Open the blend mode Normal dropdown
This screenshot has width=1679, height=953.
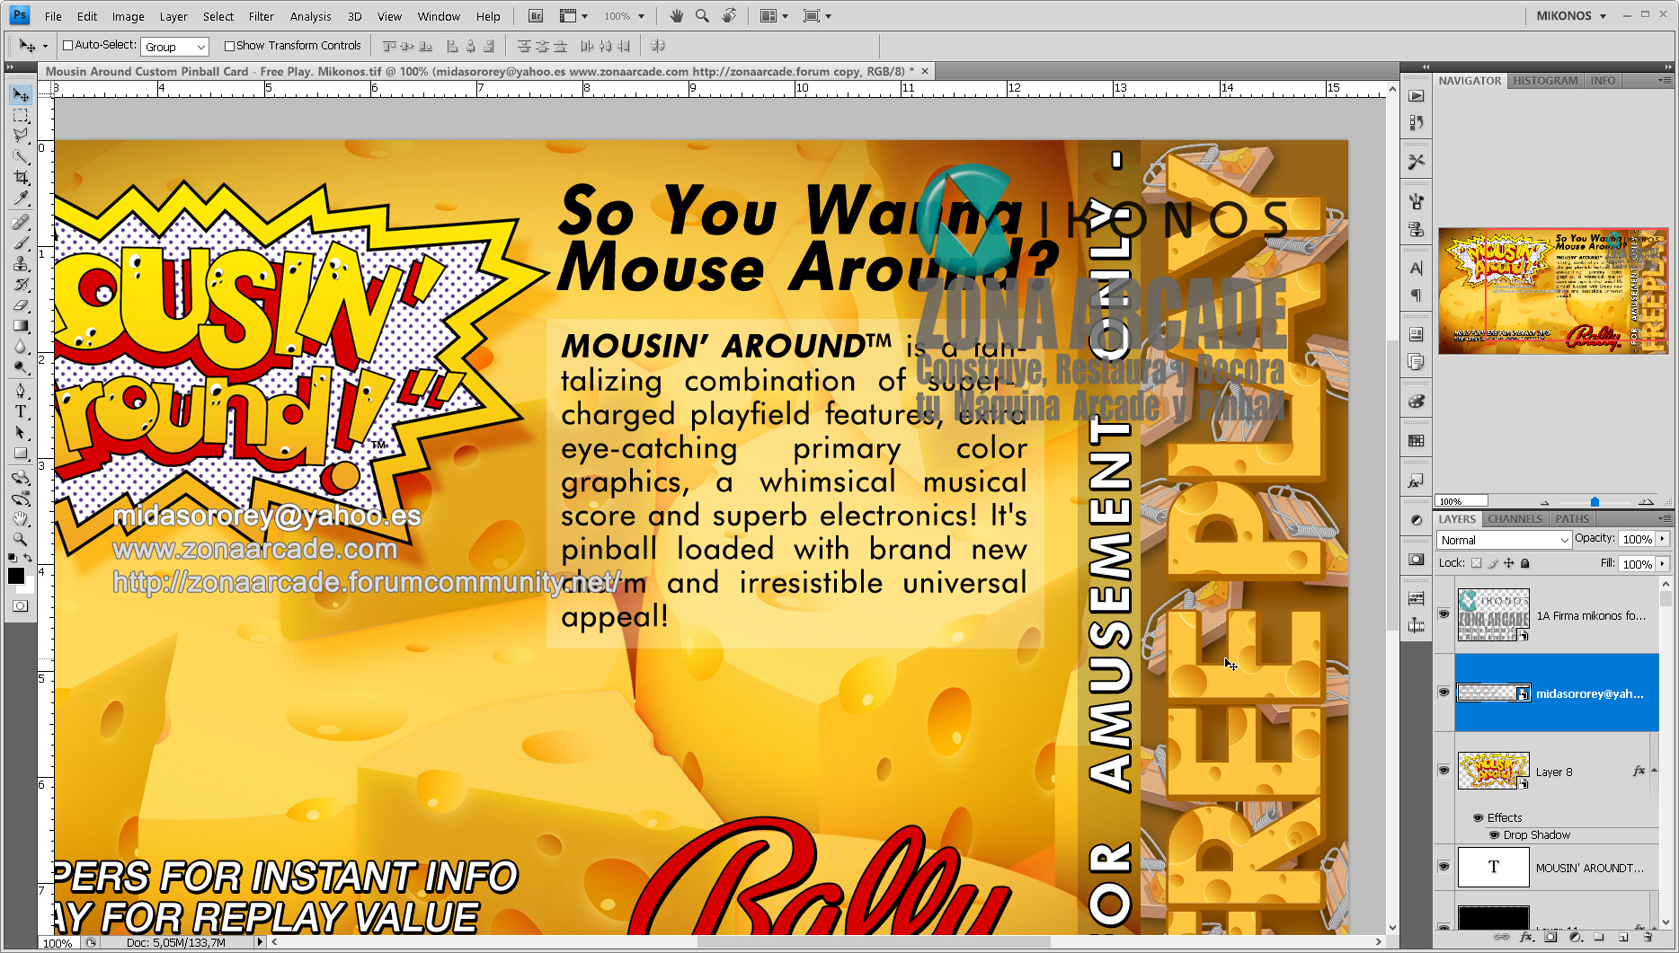tap(1504, 540)
